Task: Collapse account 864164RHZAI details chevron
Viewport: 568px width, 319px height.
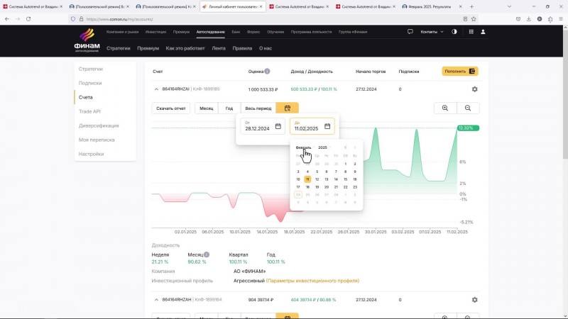Action: tap(156, 89)
